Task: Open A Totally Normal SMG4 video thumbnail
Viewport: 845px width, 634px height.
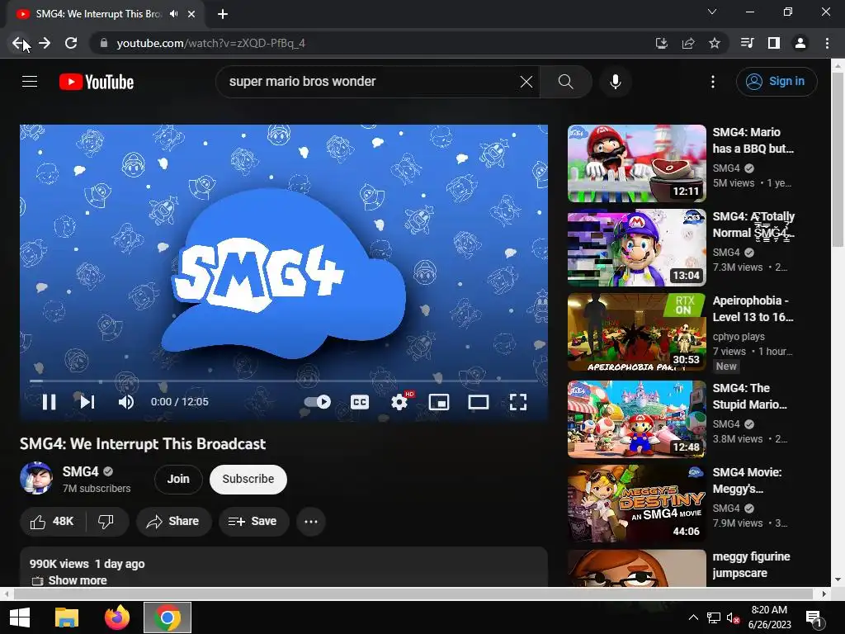Action: [x=636, y=248]
